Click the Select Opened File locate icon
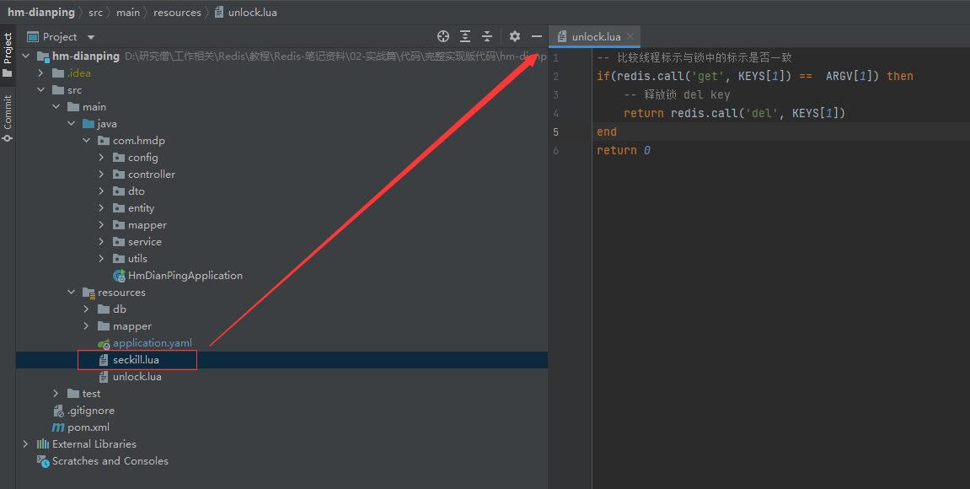Screen dimensions: 970x489 click(443, 36)
